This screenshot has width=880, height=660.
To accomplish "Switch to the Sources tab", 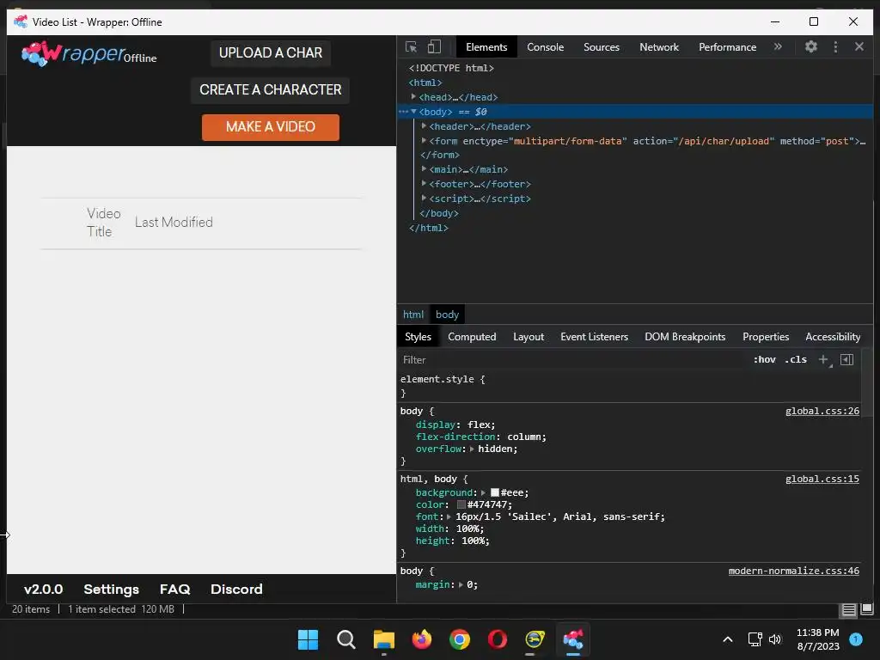I will [601, 47].
